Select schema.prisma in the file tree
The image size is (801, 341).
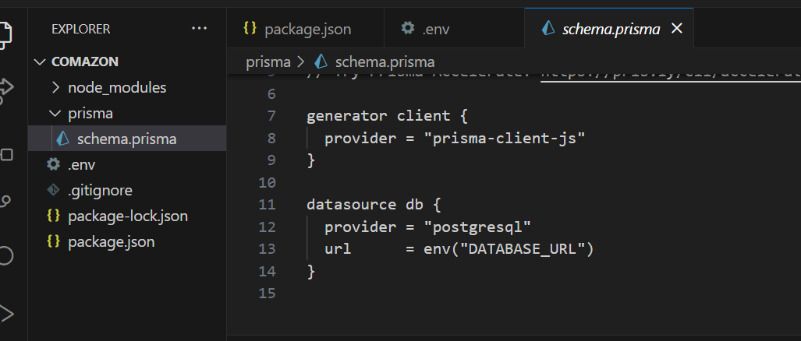[x=126, y=139]
